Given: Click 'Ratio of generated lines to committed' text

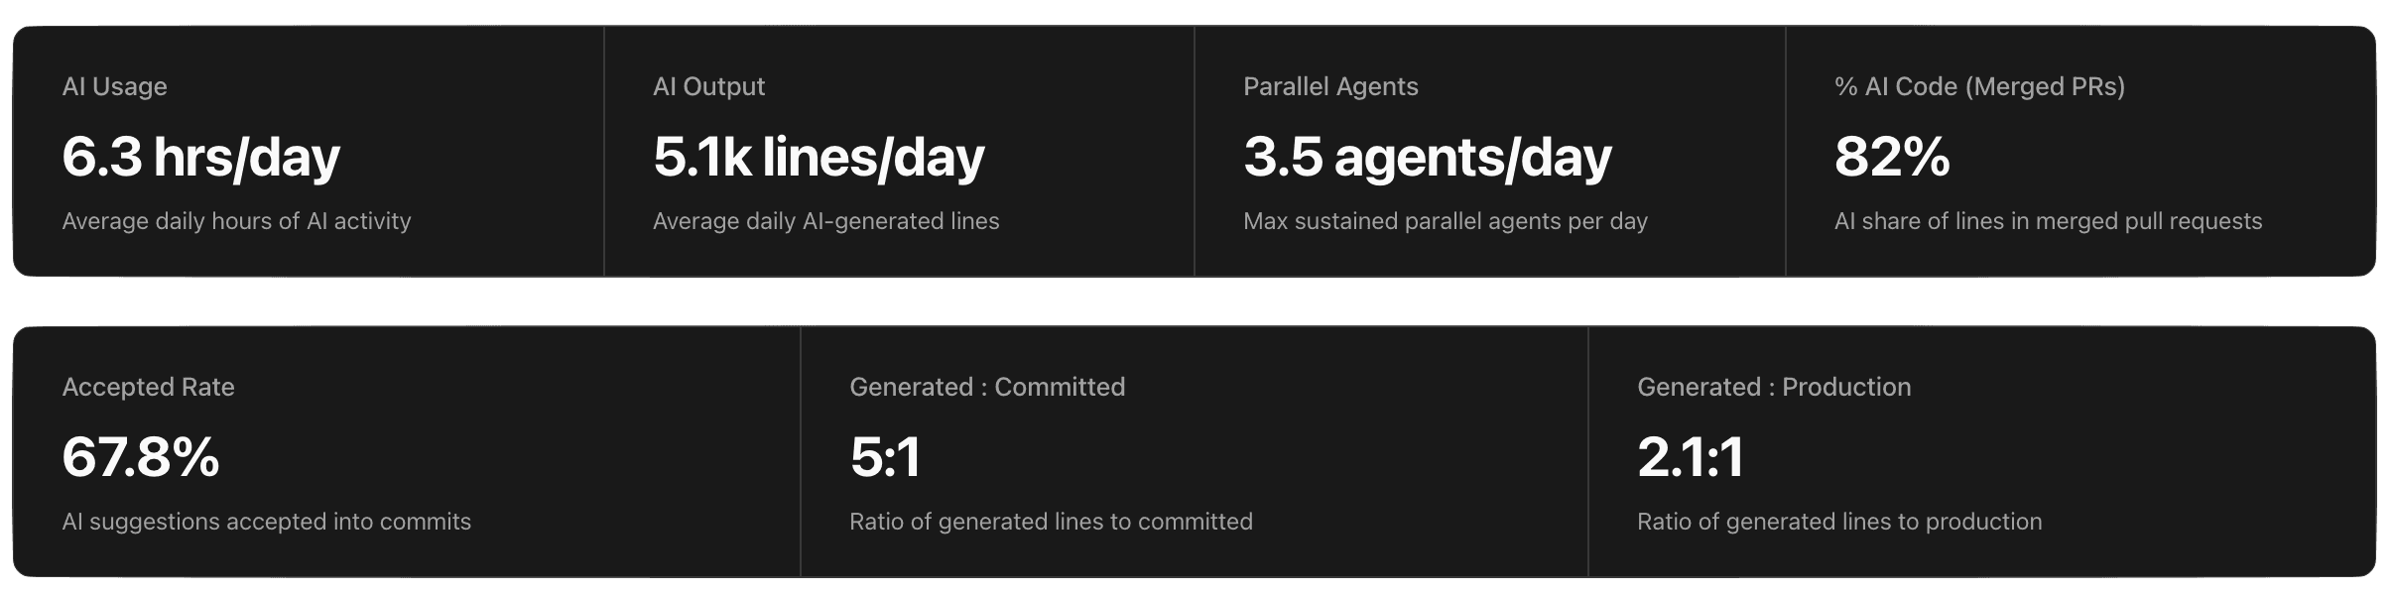Looking at the screenshot, I should coord(1051,522).
